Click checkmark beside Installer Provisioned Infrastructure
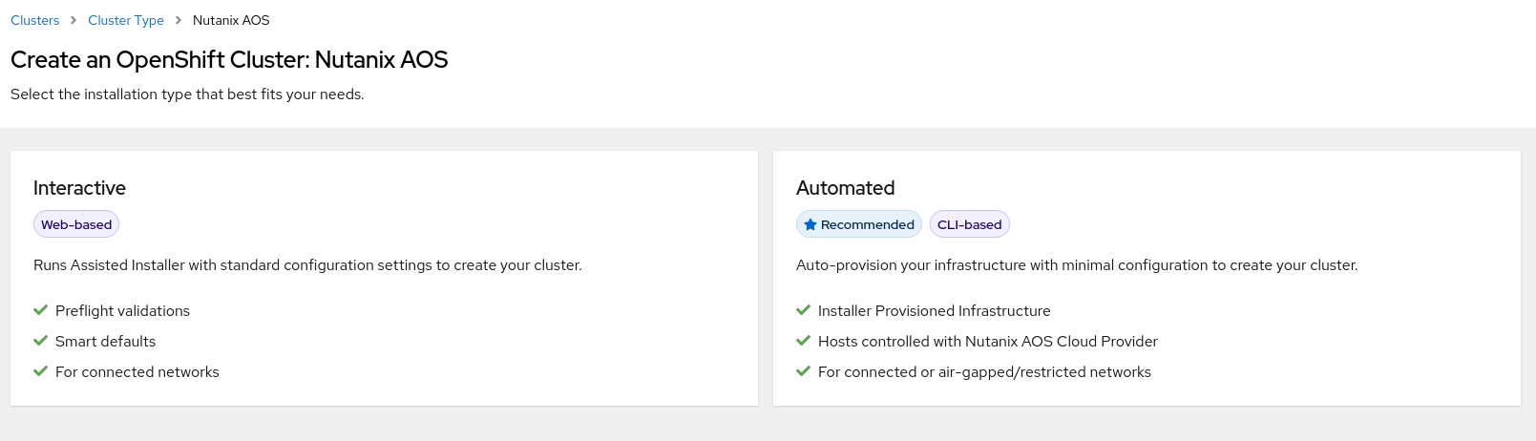This screenshot has width=1536, height=441. pos(803,310)
